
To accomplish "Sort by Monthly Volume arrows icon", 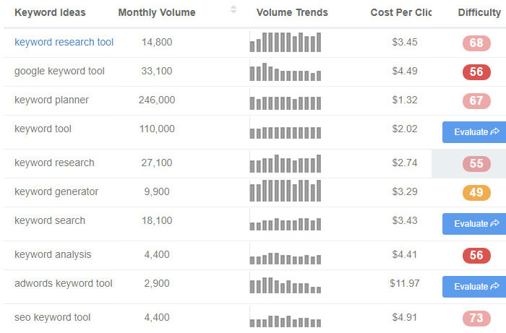I will (233, 10).
